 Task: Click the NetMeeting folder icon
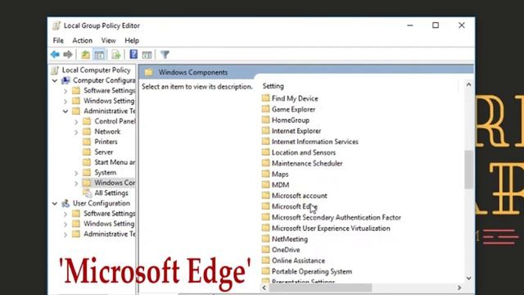265,238
